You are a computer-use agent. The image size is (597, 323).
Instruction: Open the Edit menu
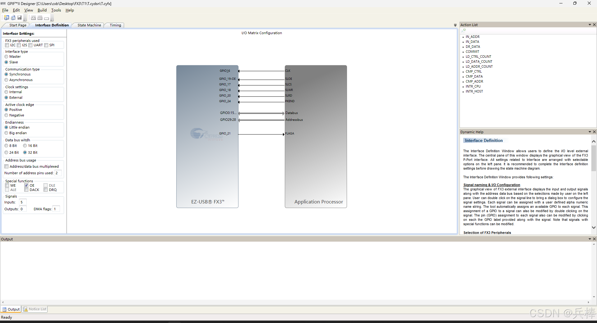(16, 10)
